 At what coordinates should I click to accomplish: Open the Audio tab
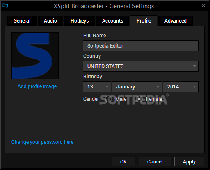[x=50, y=21]
